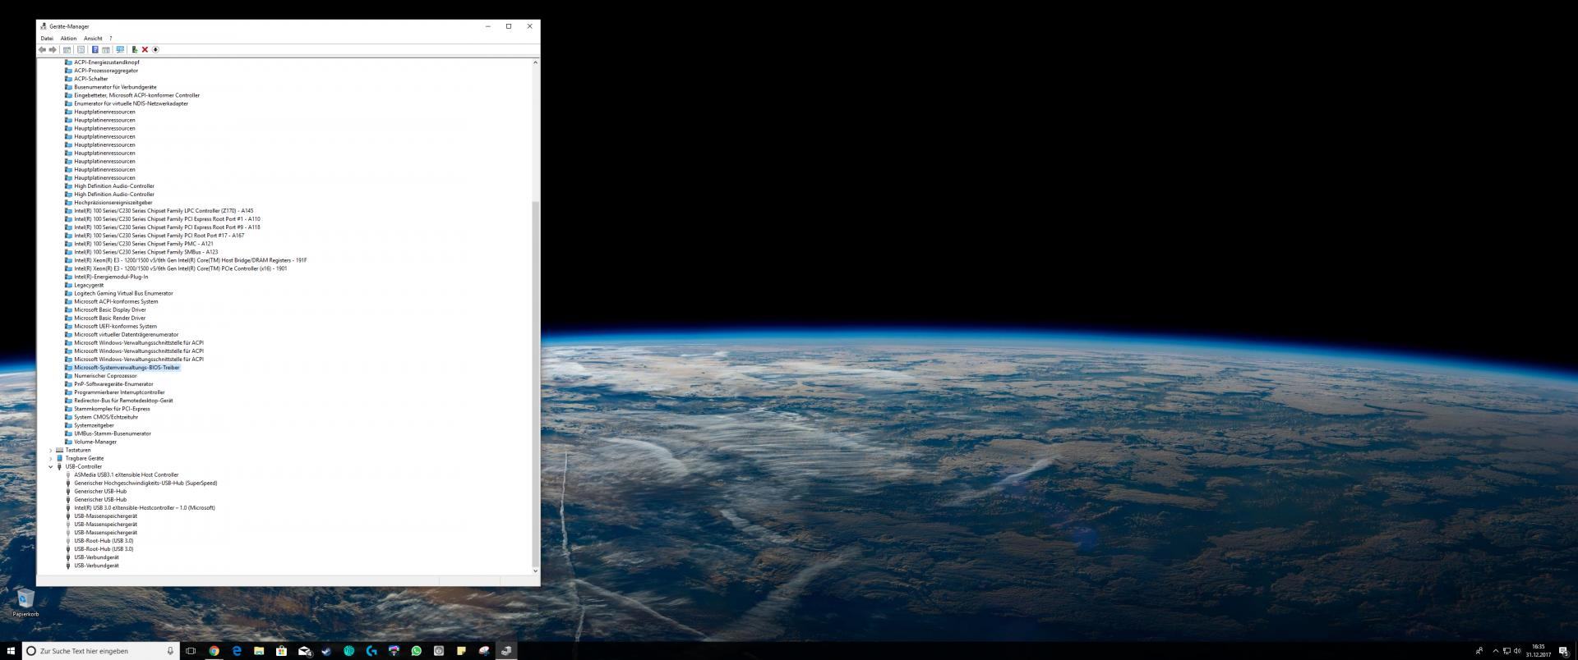Select Programmierbarer Interruptcontroller
The width and height of the screenshot is (1578, 660).
pyautogui.click(x=119, y=392)
